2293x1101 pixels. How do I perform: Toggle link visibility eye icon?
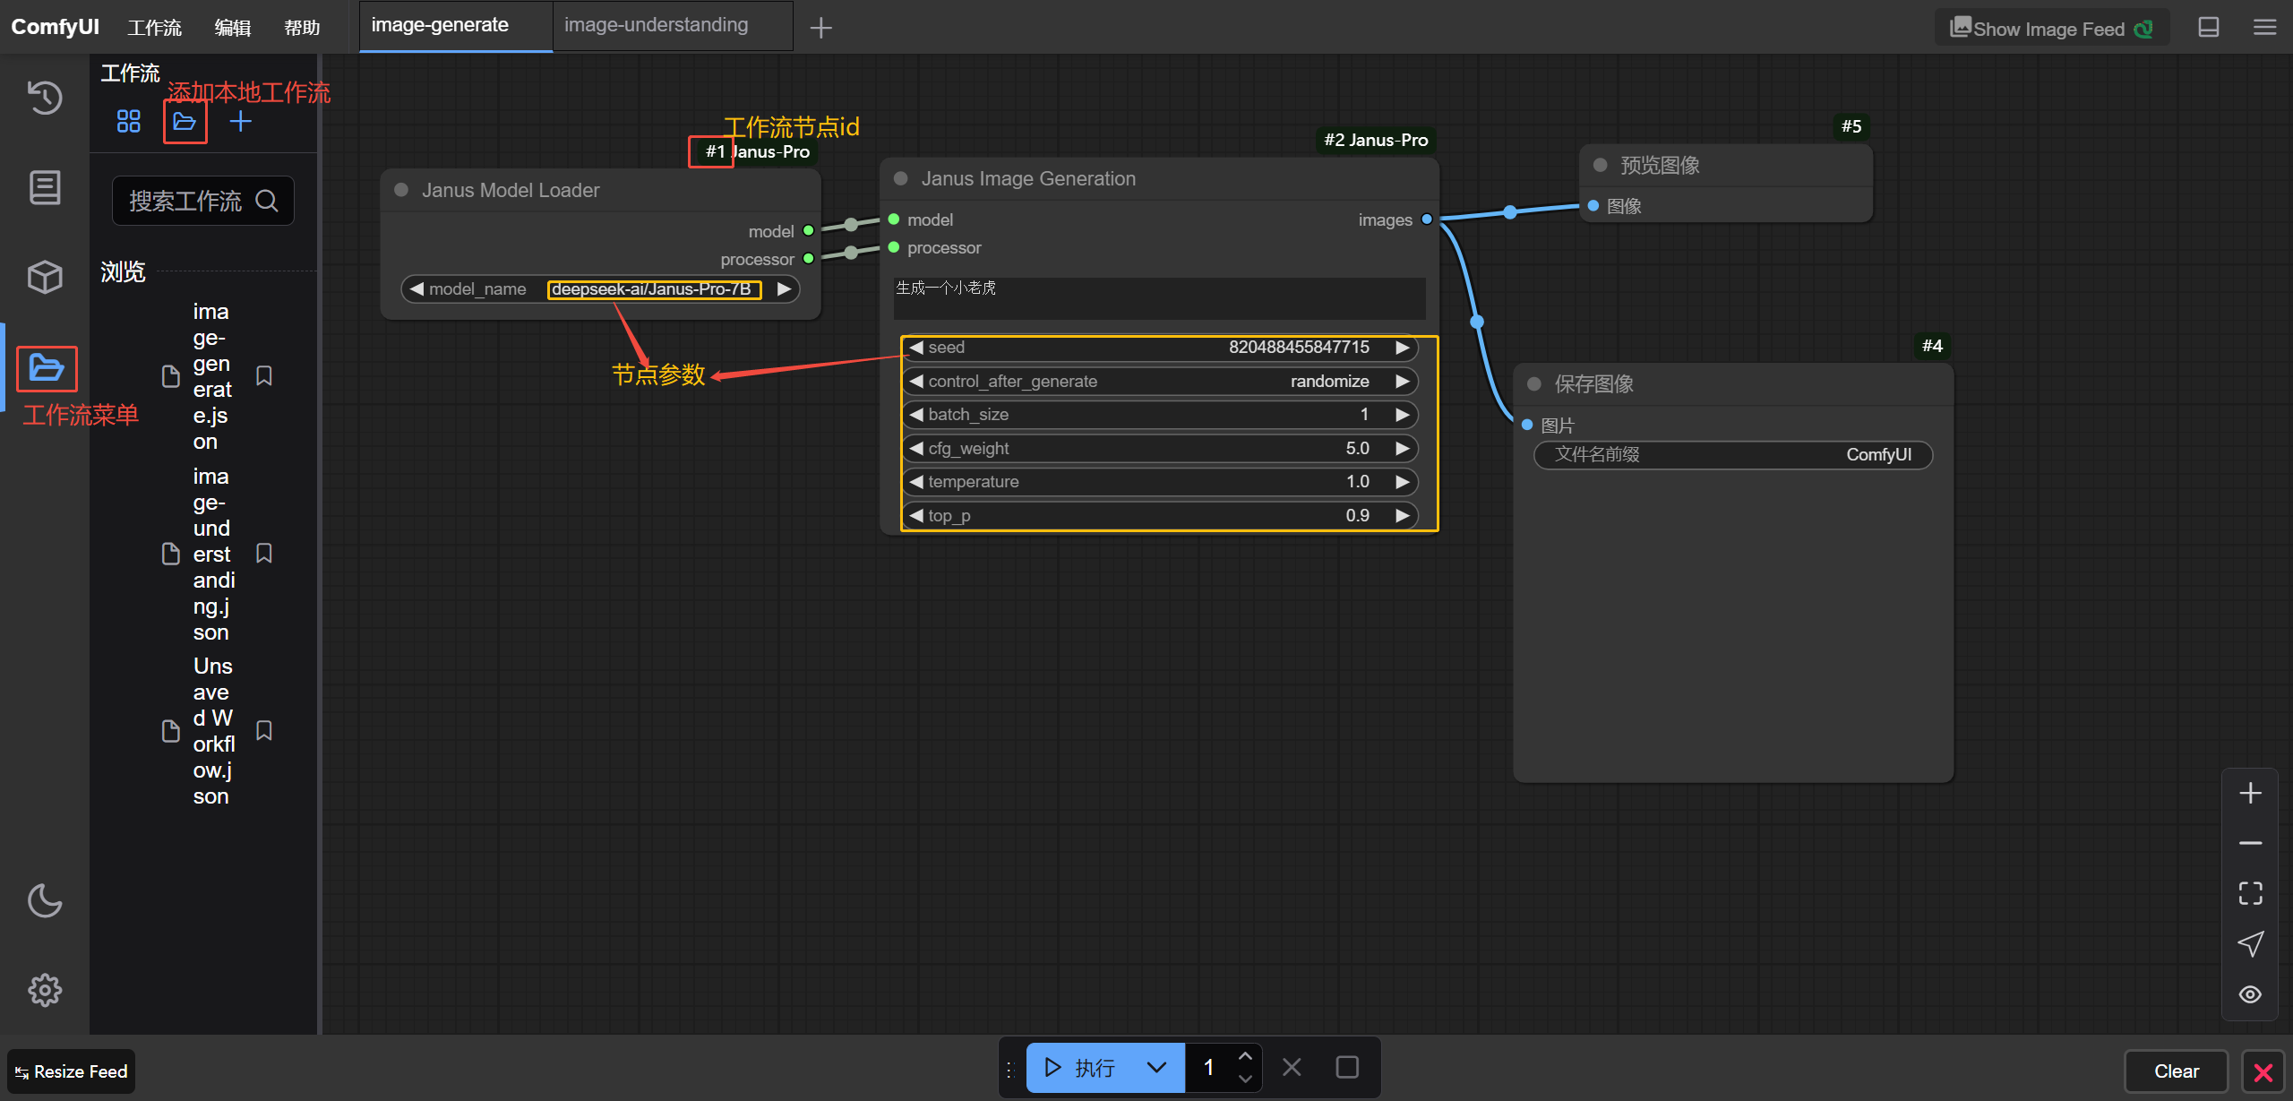pos(2250,994)
